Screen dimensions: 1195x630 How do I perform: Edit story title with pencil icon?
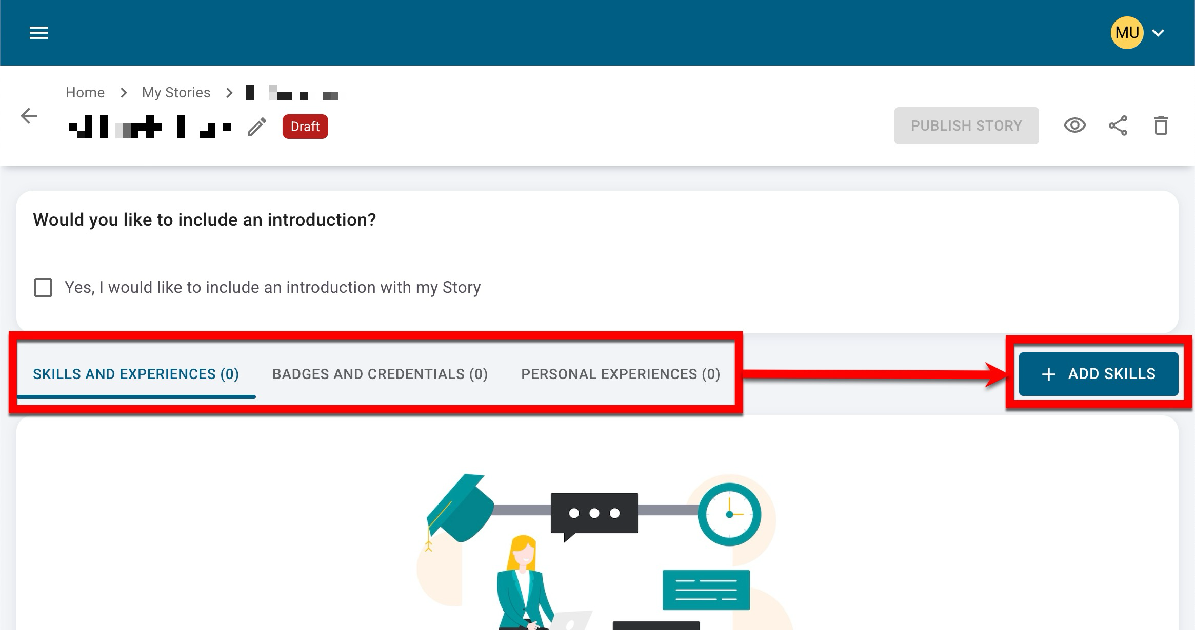tap(257, 127)
